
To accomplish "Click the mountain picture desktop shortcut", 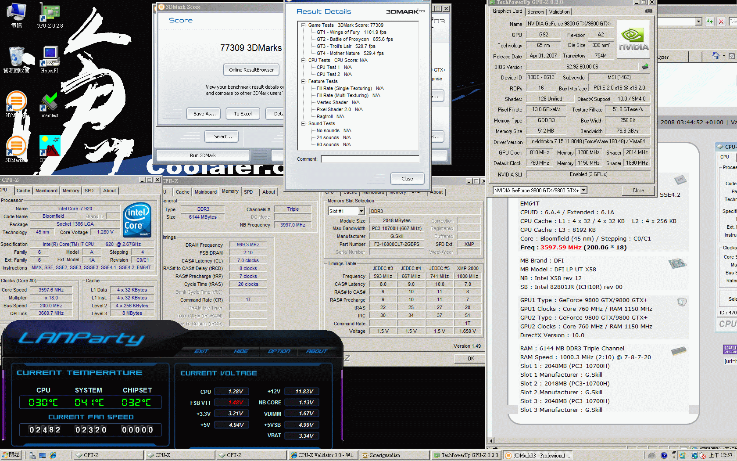I will point(50,146).
